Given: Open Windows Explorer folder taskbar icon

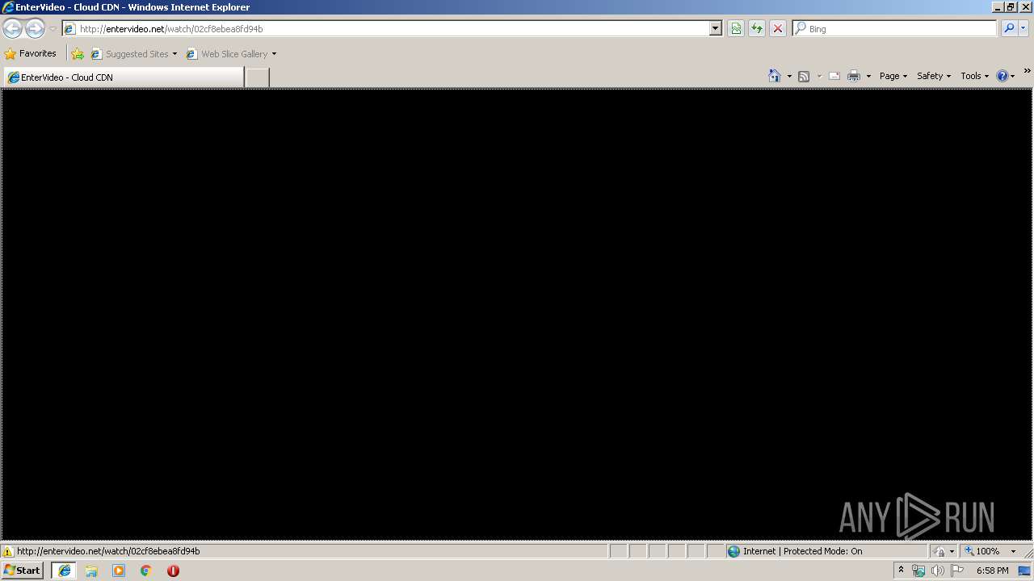Looking at the screenshot, I should (91, 571).
